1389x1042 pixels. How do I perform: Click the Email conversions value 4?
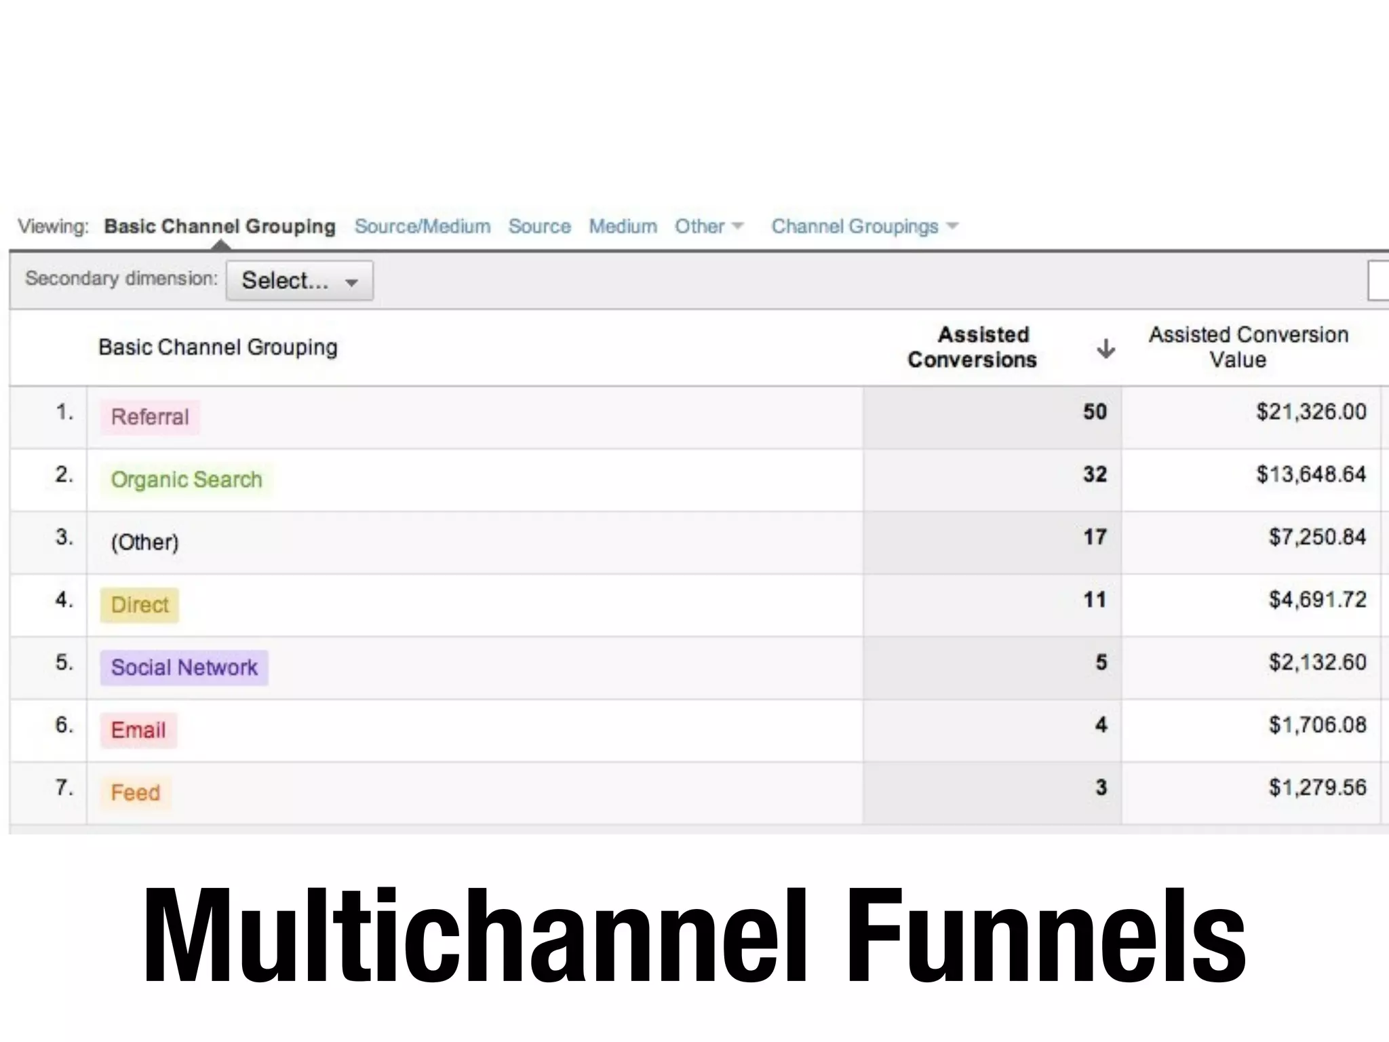click(x=1101, y=725)
